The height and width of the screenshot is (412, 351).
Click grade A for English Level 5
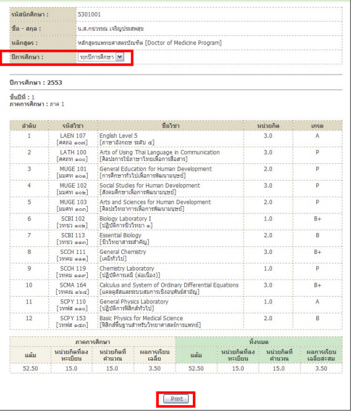click(318, 136)
